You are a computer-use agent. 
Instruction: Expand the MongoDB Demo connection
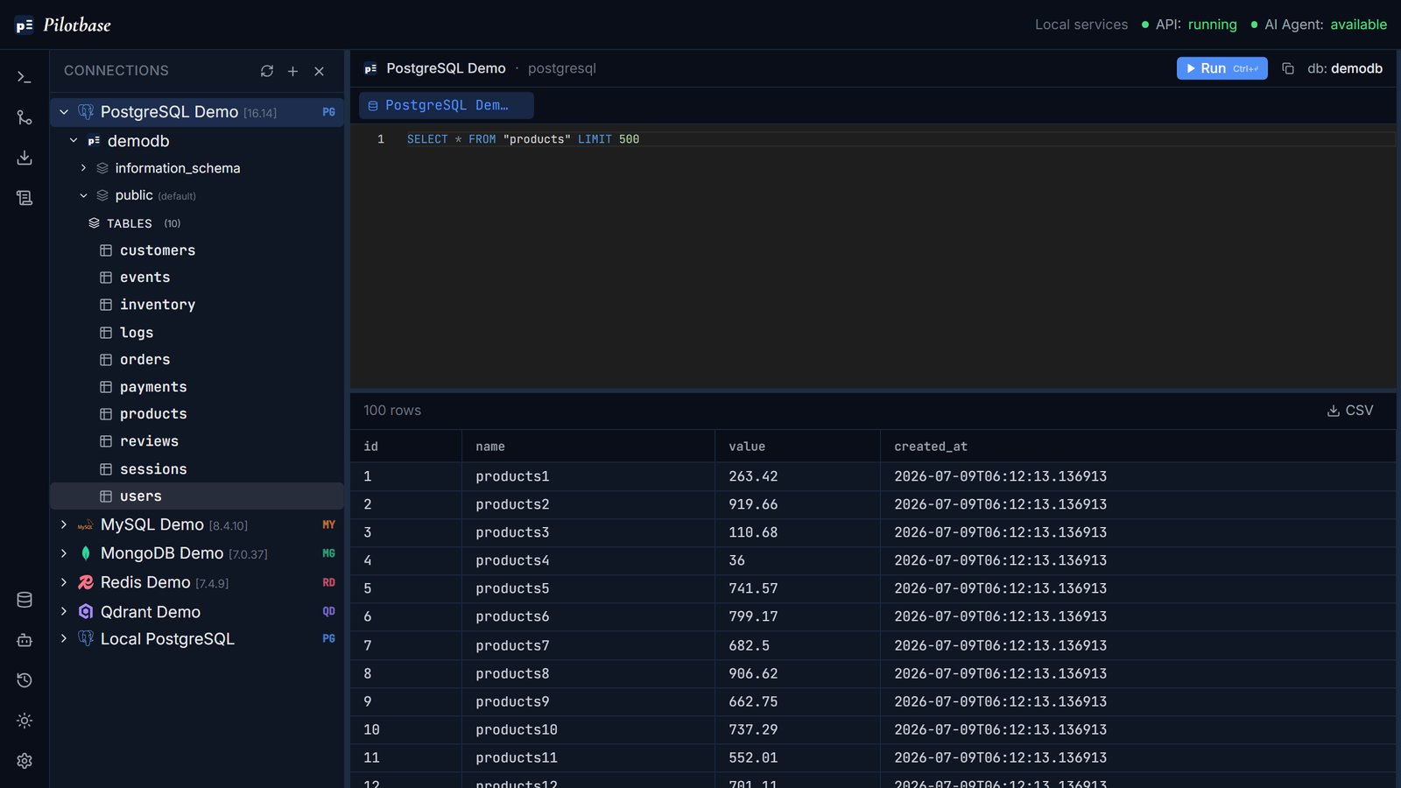[x=64, y=553]
